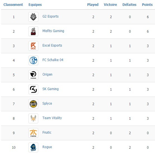This screenshot has width=155, height=154.
Task: Click the SK Gaming logo
Action: (33, 90)
